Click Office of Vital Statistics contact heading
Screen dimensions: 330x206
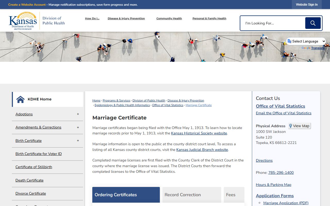[x=280, y=106]
